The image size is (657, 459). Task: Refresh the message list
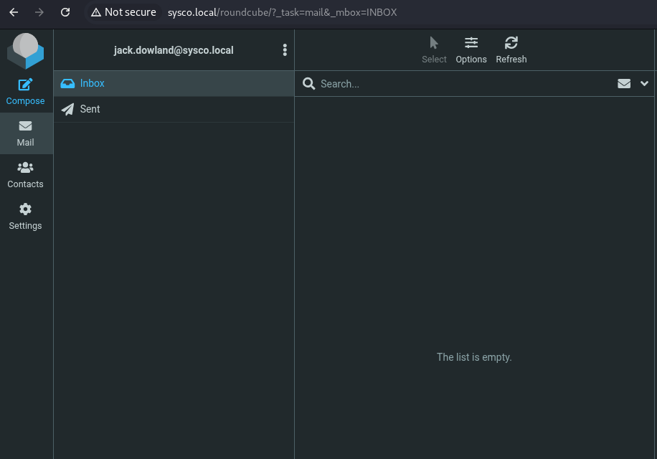tap(511, 50)
